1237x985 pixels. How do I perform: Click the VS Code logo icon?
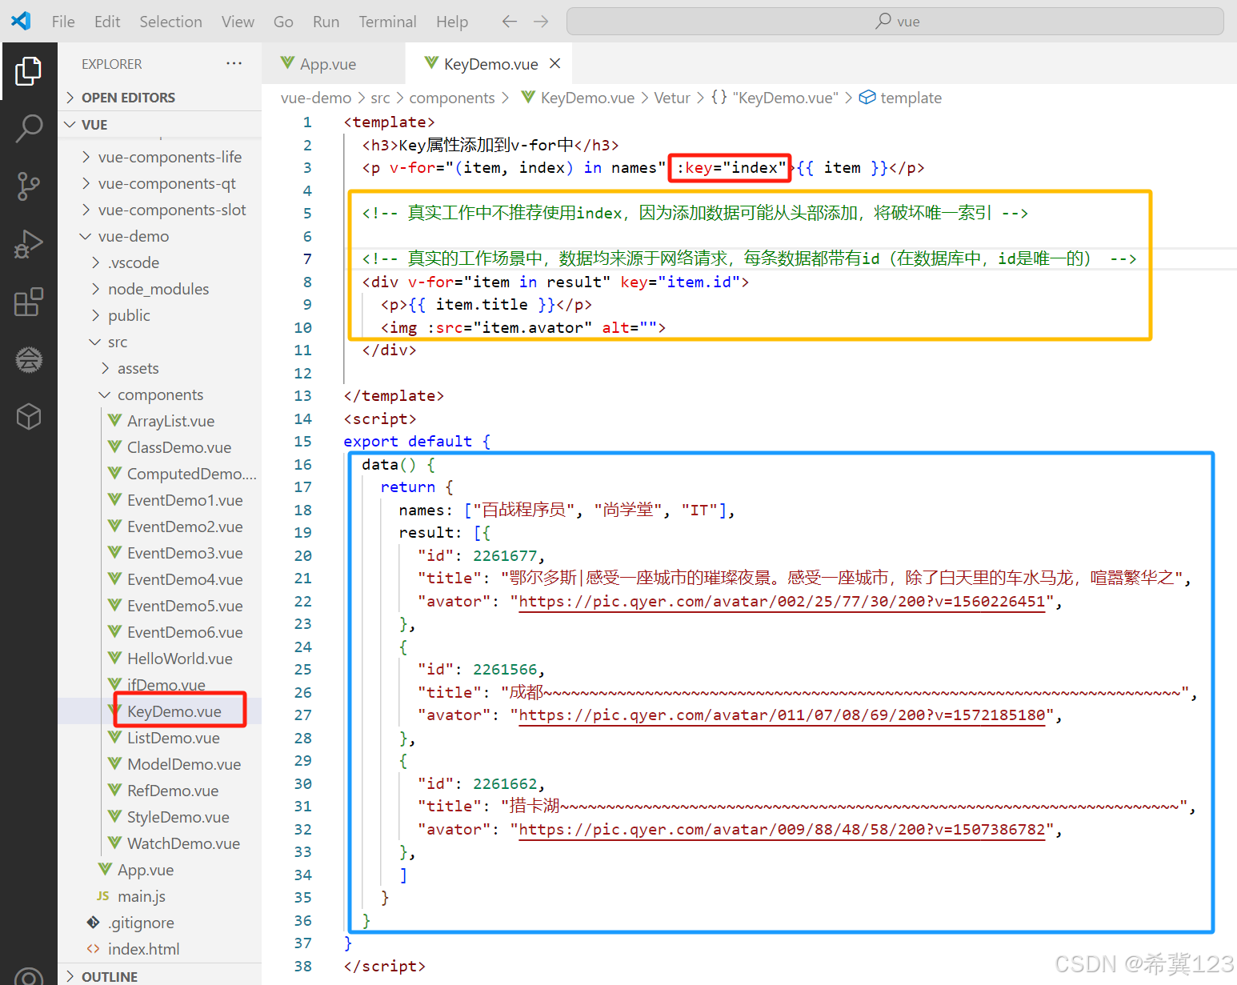coord(22,21)
